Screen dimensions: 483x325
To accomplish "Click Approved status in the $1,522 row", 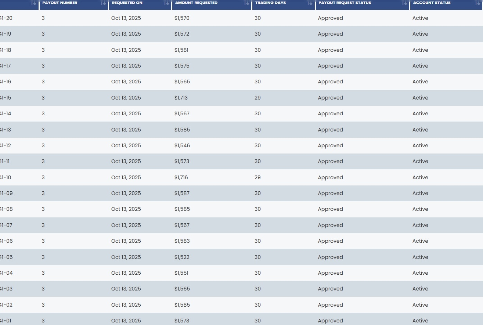I will (331, 257).
